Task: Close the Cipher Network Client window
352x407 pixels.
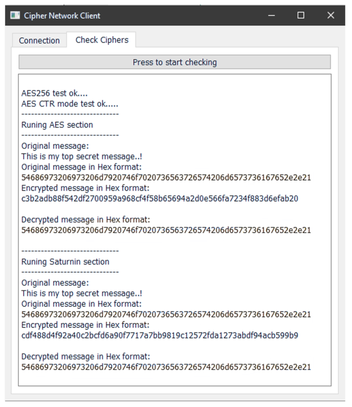Action: (x=330, y=16)
